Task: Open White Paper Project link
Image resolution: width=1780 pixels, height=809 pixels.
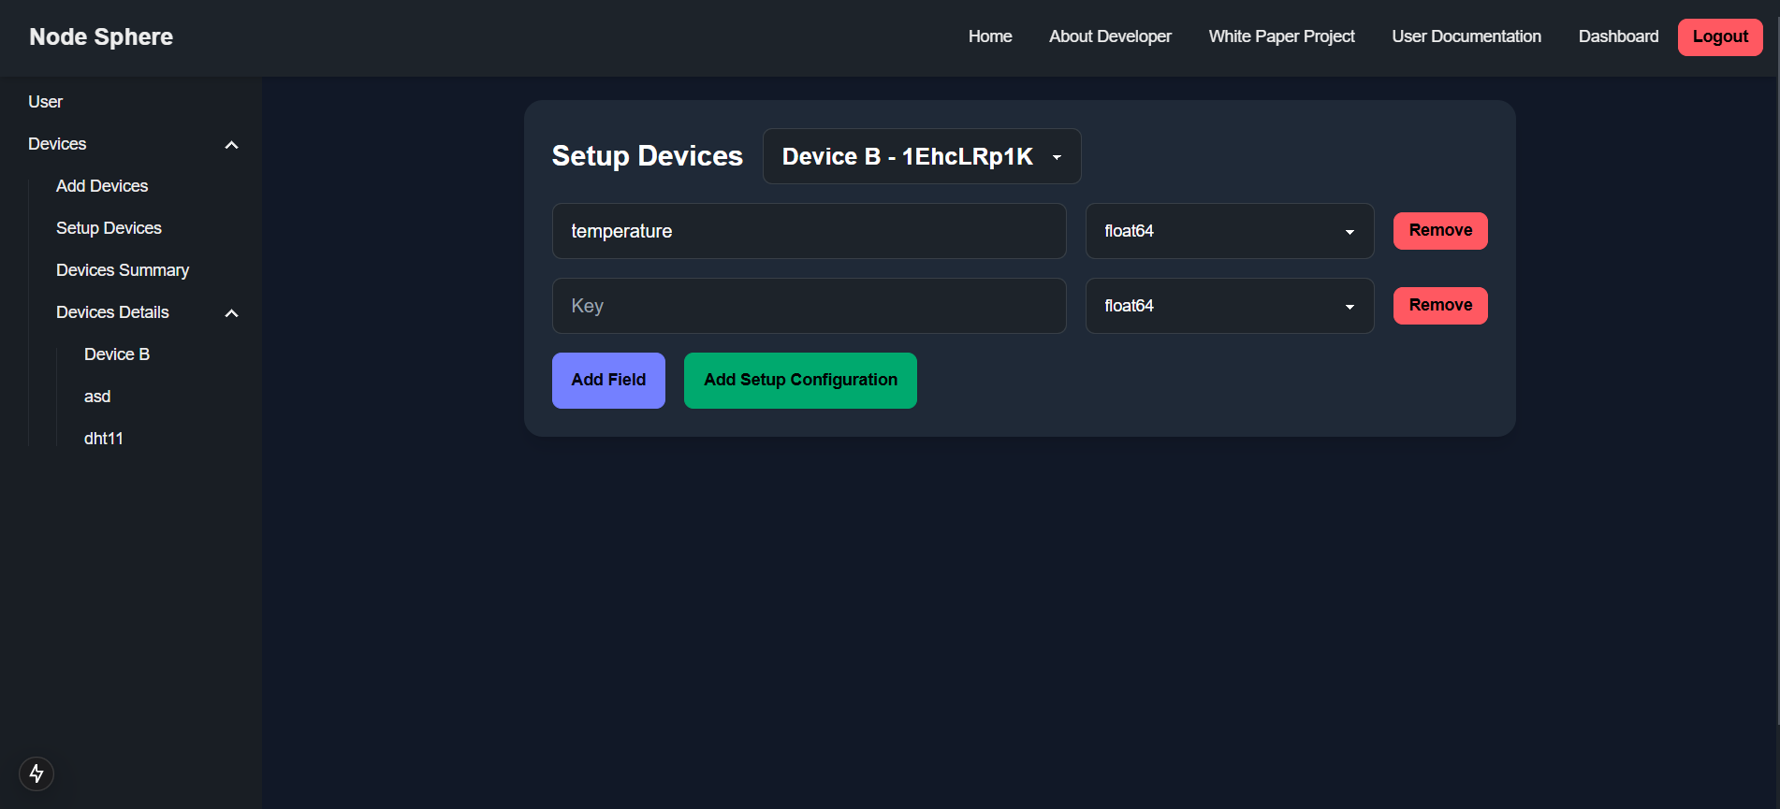Action: pyautogui.click(x=1280, y=36)
